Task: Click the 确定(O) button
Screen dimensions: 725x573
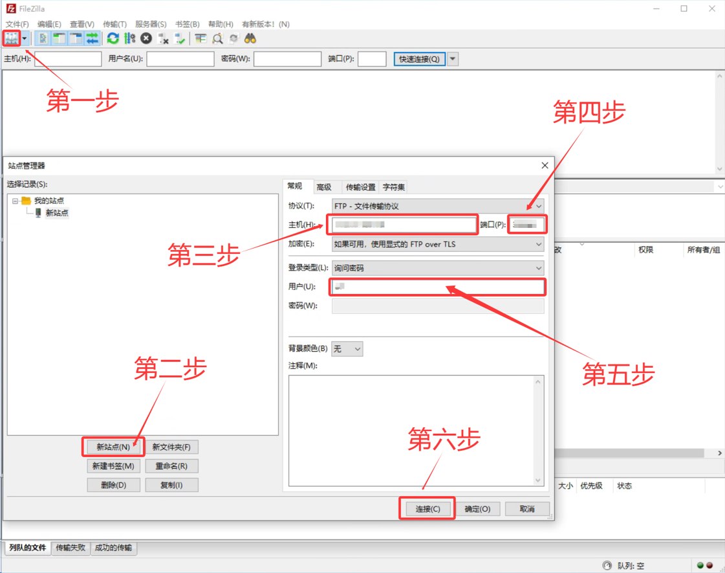Action: [x=478, y=509]
